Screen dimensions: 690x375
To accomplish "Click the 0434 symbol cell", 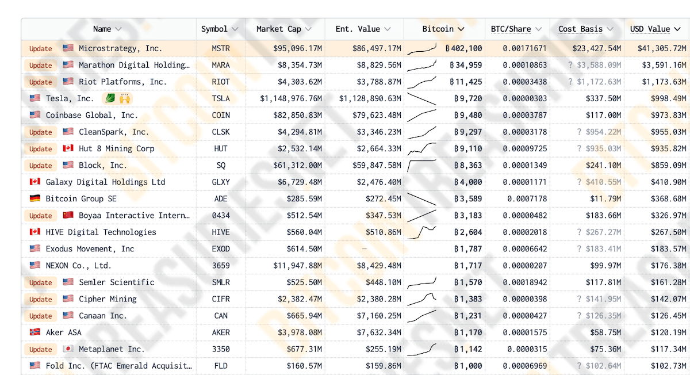I will click(221, 215).
